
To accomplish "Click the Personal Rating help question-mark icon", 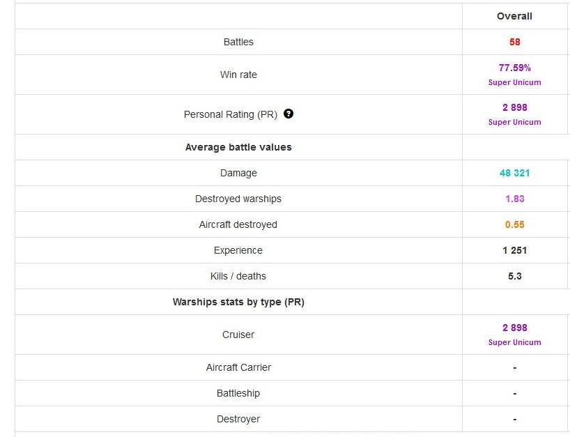I will 288,114.
